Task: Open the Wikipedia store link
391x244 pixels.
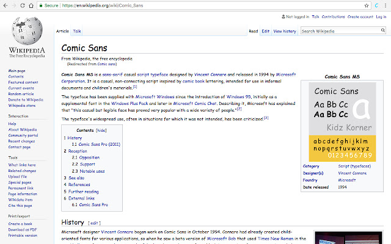Action: point(22,106)
